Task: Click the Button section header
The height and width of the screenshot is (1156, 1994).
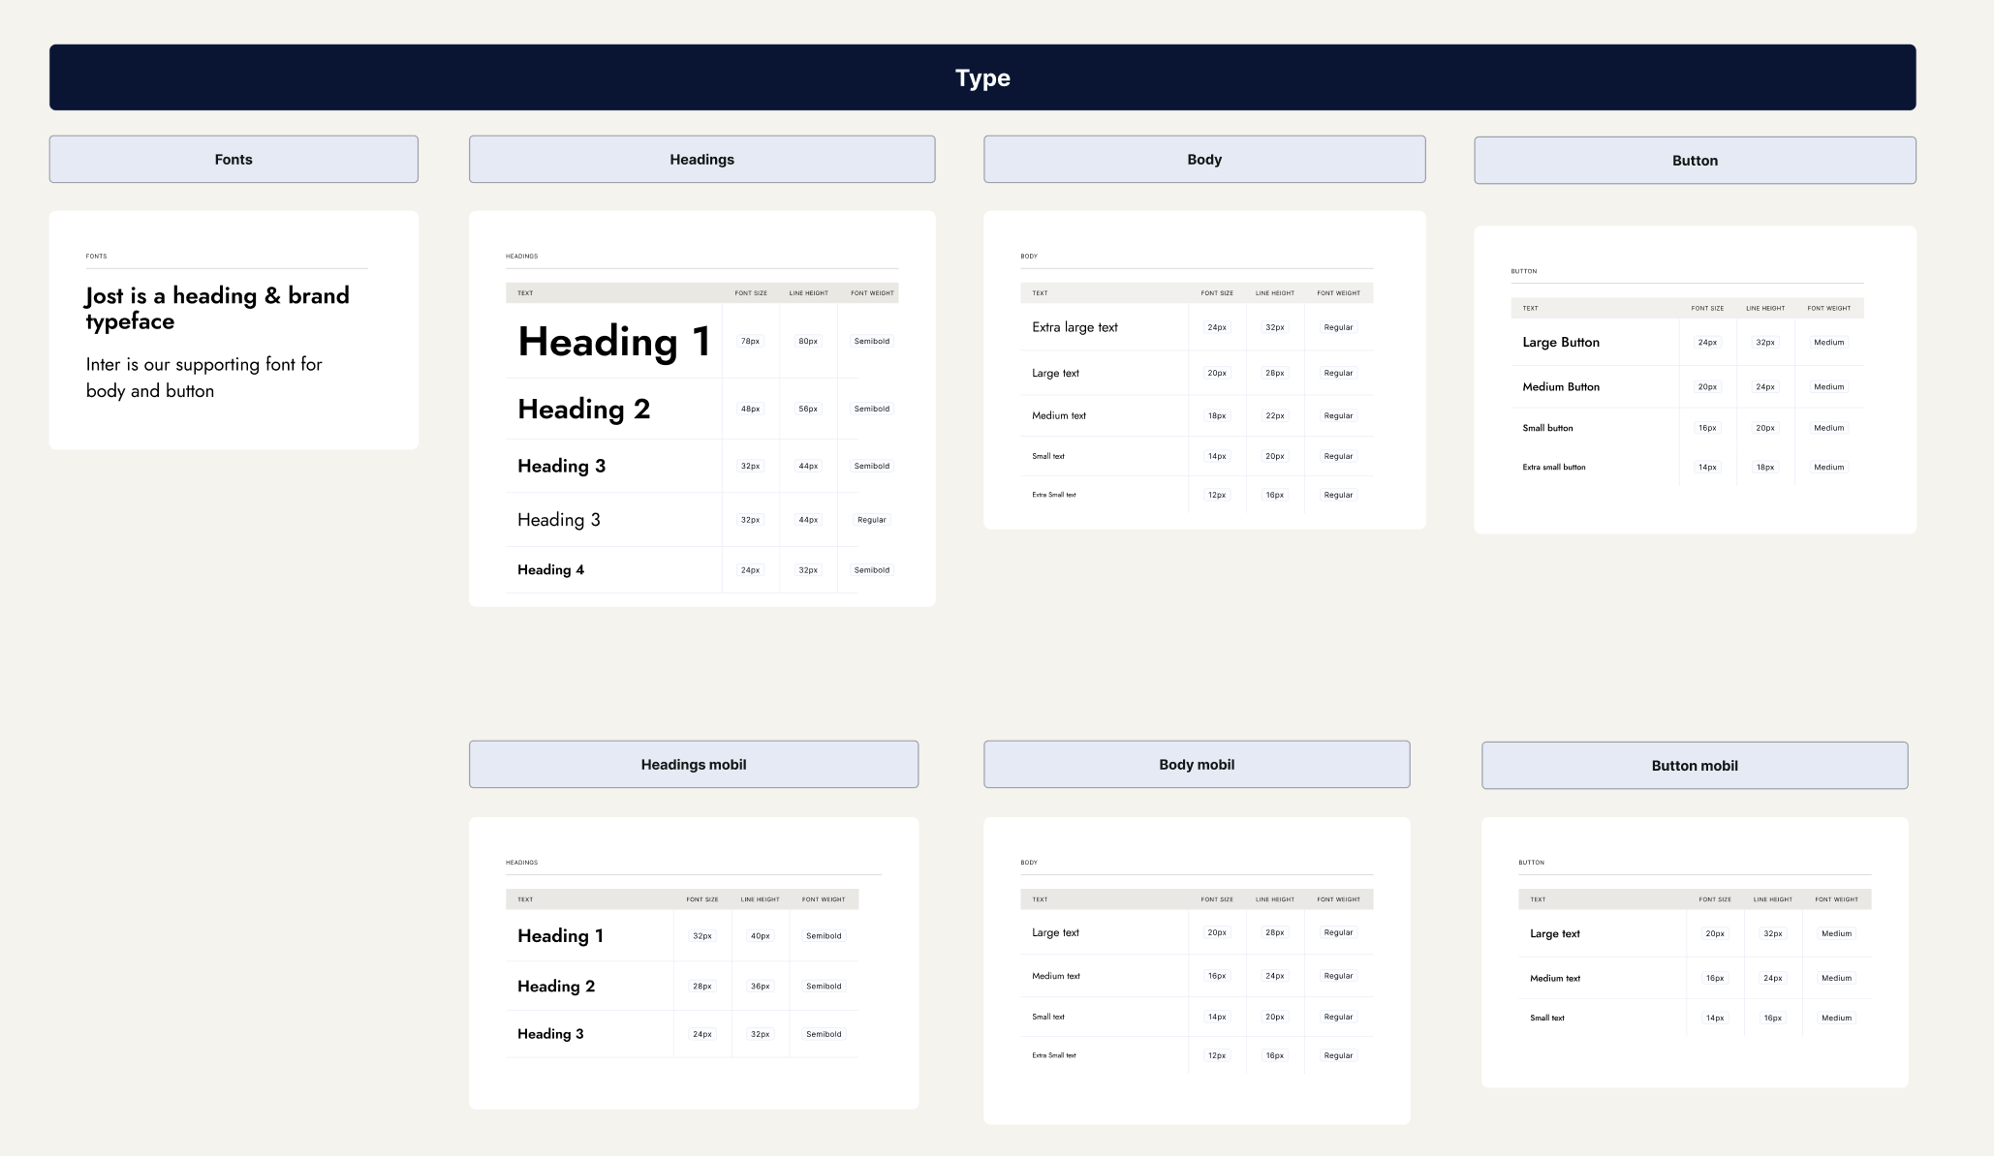Action: pyautogui.click(x=1695, y=161)
